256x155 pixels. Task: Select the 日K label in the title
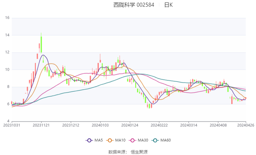(168, 5)
